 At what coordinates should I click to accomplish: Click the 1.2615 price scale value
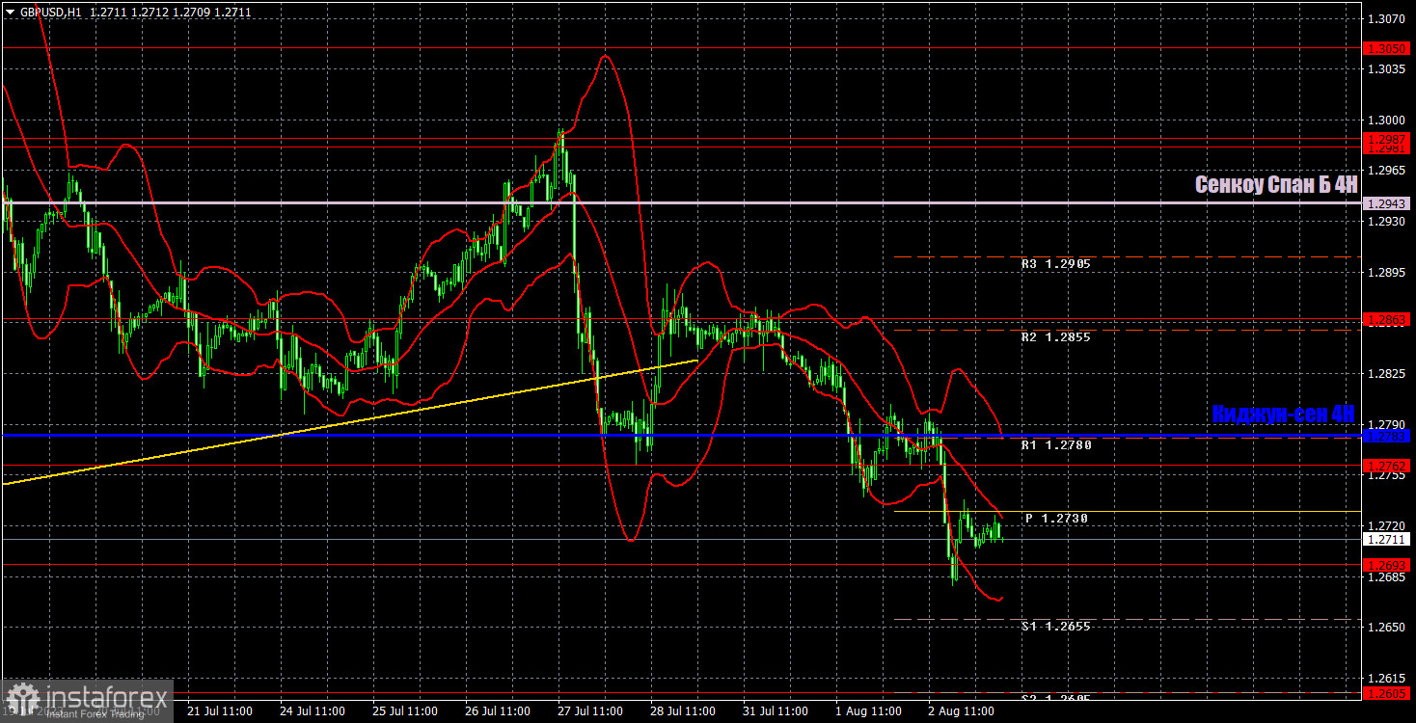coord(1387,679)
